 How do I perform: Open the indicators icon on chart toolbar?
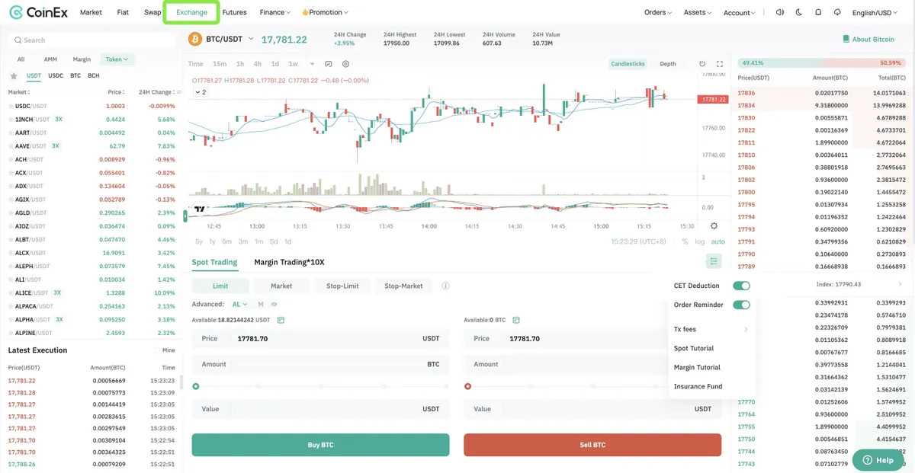click(x=329, y=64)
